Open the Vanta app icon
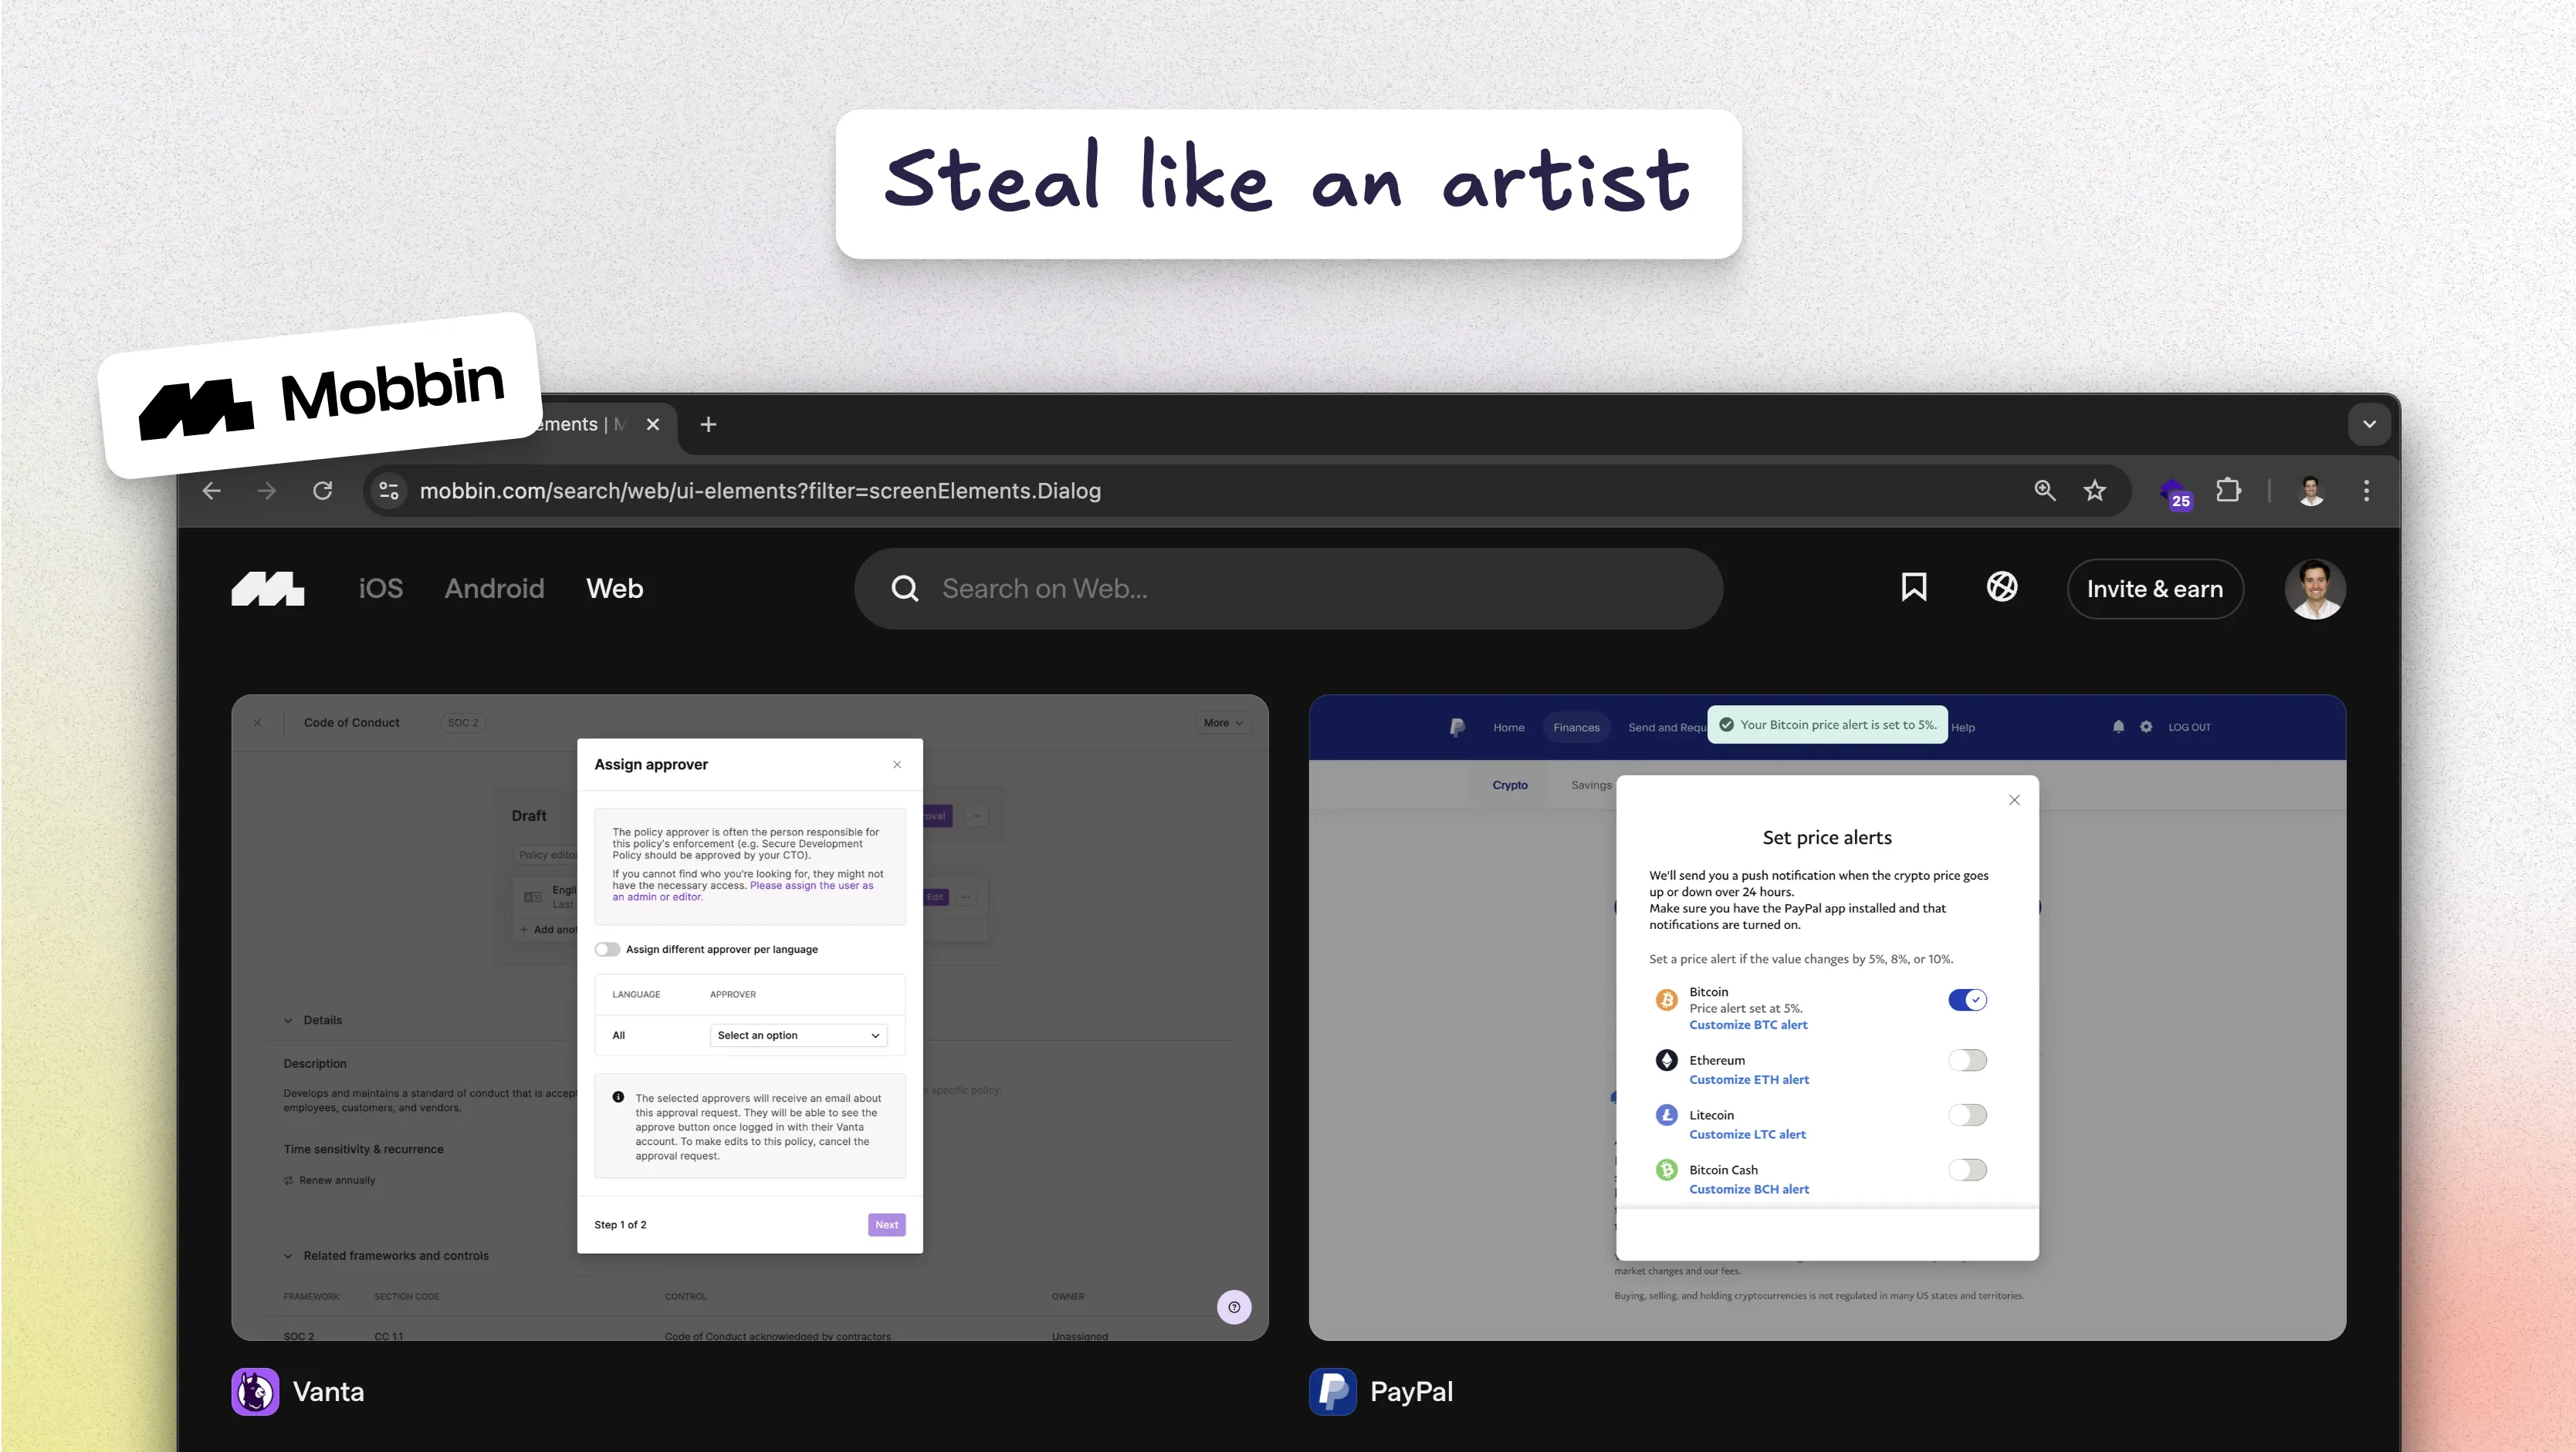Viewport: 2576px width, 1452px height. click(255, 1392)
